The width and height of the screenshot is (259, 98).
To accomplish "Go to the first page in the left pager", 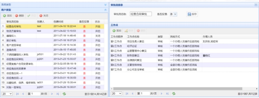I will (18, 94).
